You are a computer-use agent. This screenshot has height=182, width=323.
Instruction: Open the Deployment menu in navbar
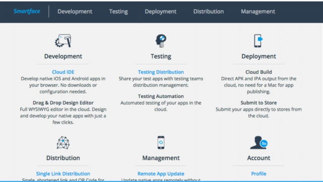(x=160, y=12)
